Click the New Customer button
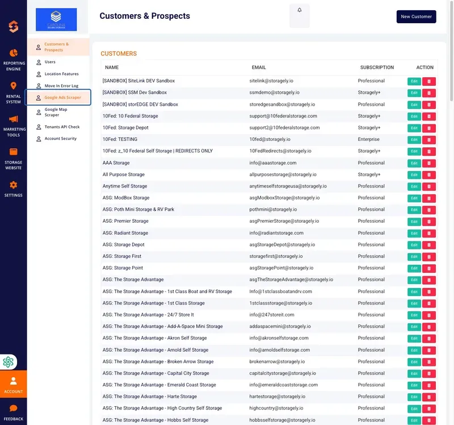This screenshot has width=454, height=425. click(x=416, y=16)
